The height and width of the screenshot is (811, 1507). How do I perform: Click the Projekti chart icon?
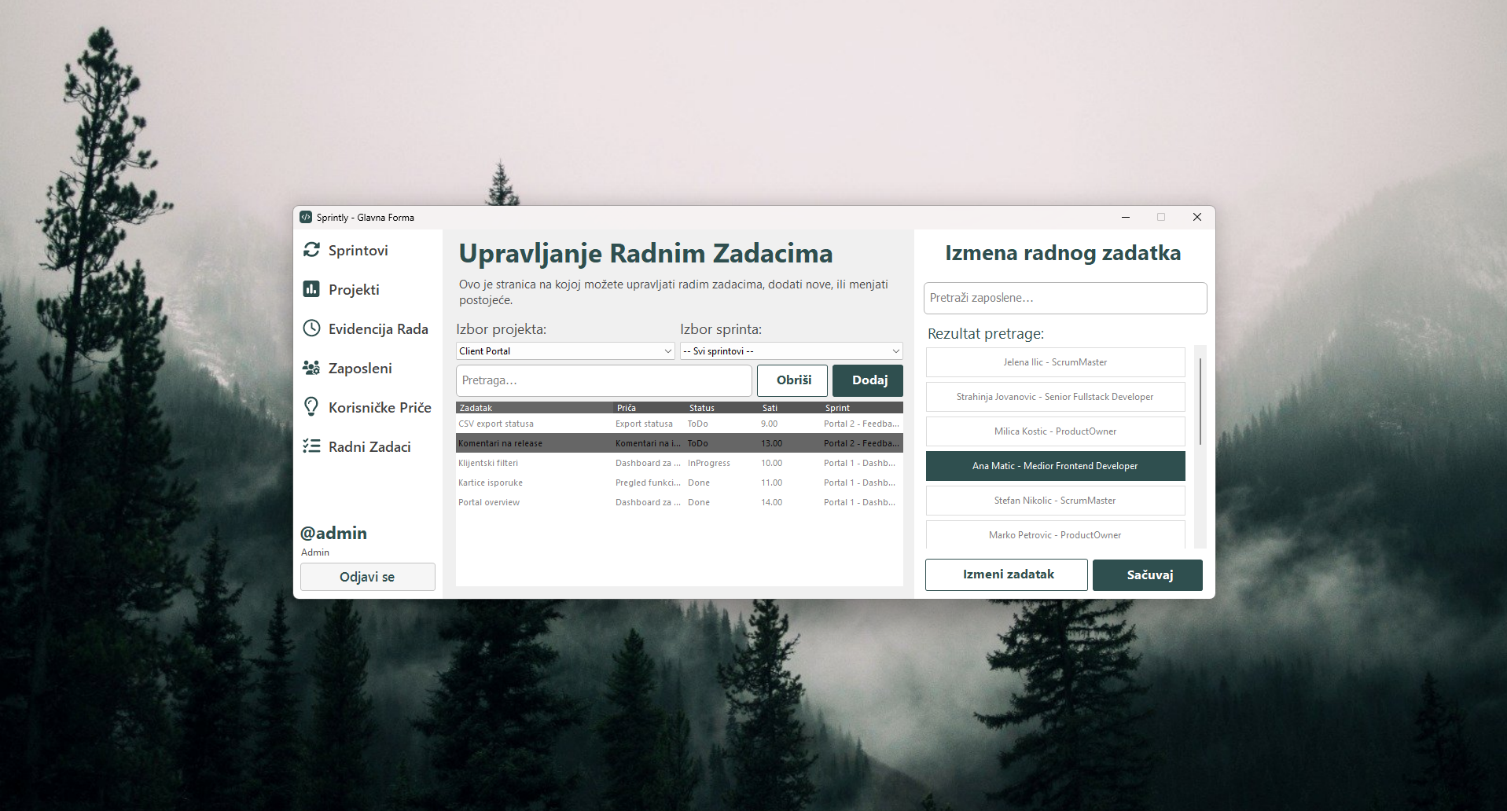[x=311, y=289]
